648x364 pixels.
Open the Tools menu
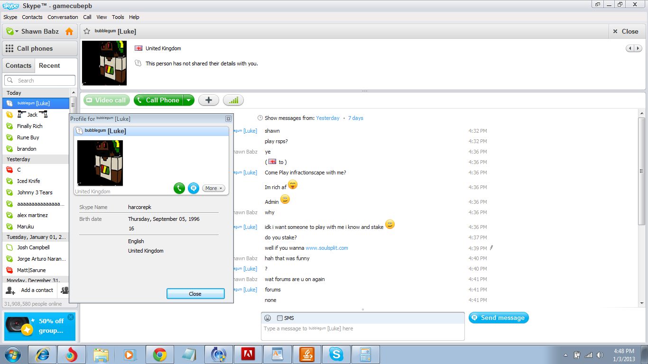tap(118, 17)
